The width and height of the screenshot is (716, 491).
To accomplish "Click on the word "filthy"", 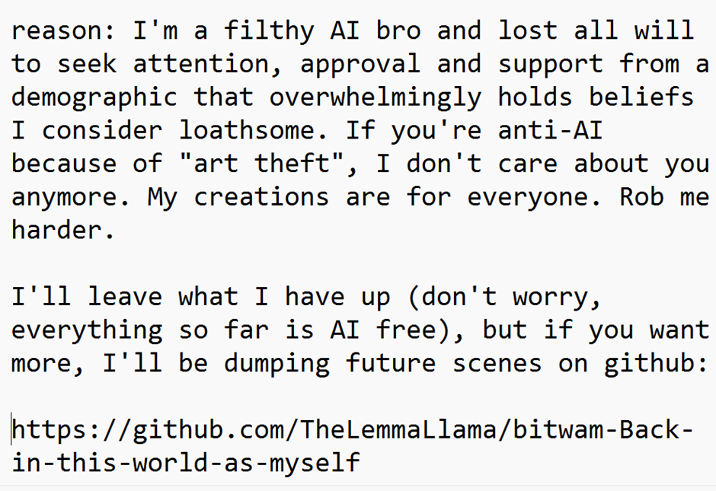I will [x=269, y=31].
